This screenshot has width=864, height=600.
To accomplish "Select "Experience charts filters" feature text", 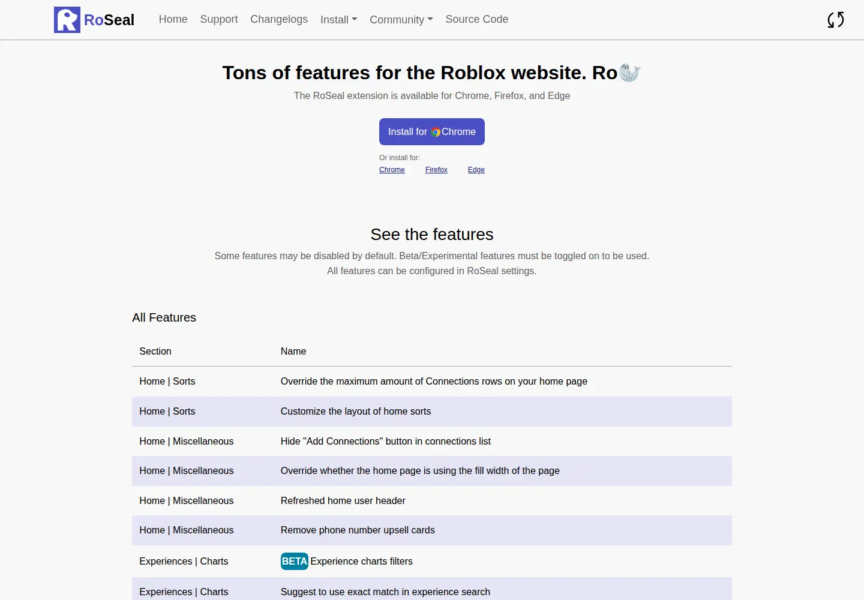I will [x=362, y=562].
